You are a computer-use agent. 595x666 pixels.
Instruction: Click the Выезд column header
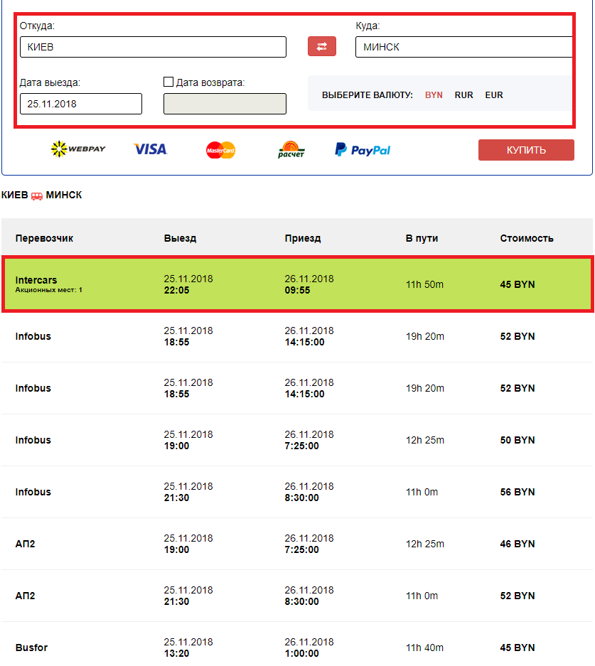tap(180, 238)
